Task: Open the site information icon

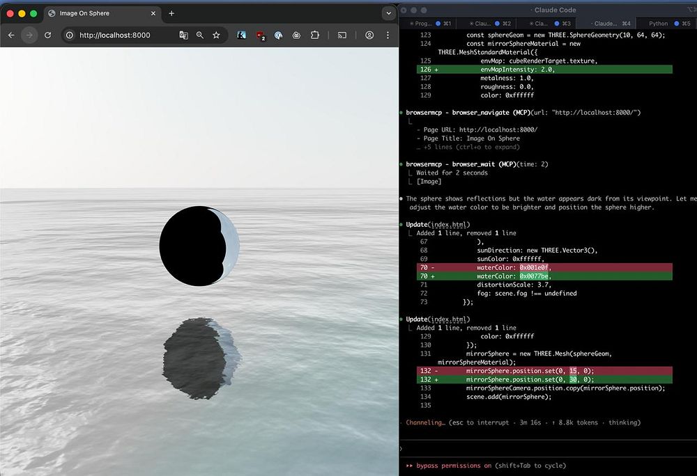Action: 69,35
